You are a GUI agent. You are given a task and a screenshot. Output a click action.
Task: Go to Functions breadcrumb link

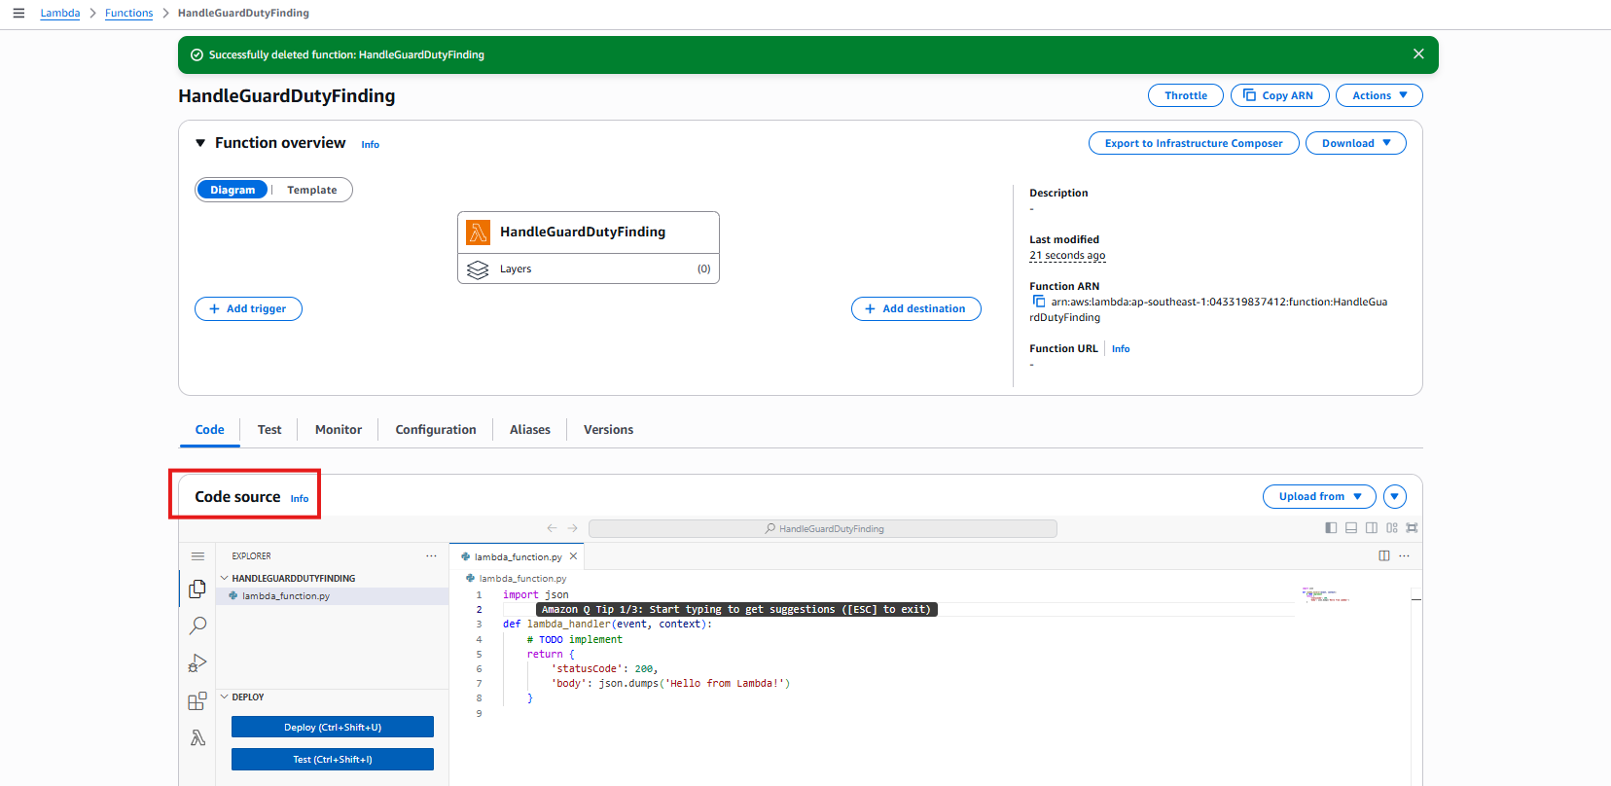[129, 13]
